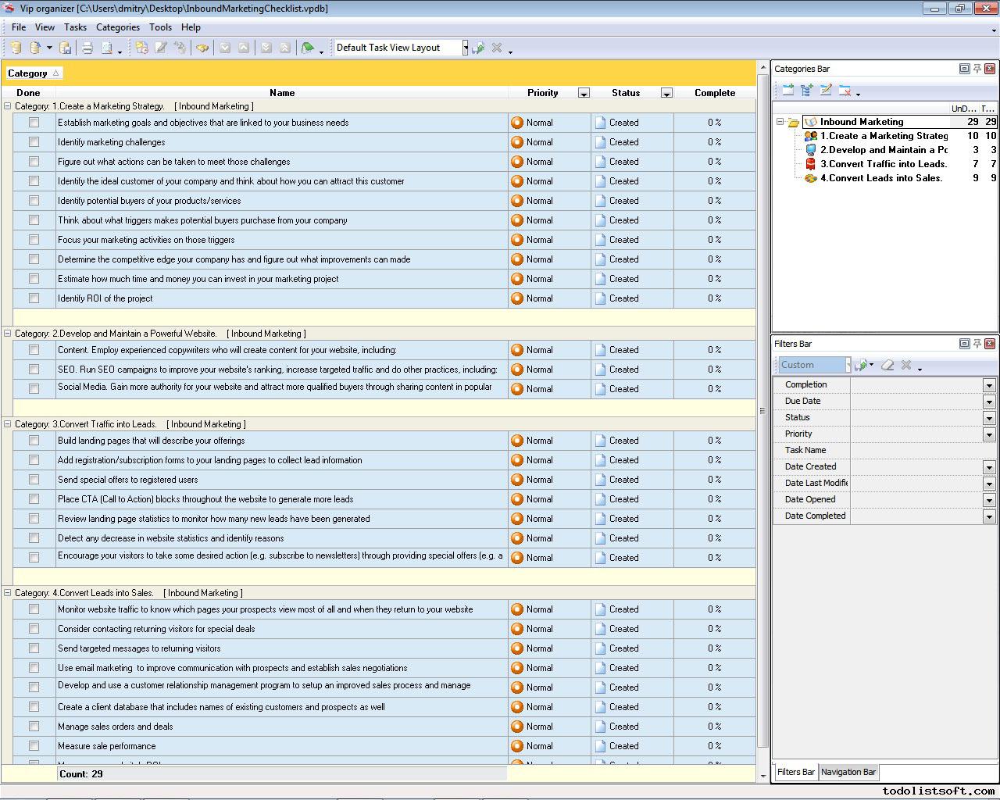Image resolution: width=1000 pixels, height=800 pixels.
Task: Switch to the Navigation Bar tab
Action: click(x=848, y=772)
